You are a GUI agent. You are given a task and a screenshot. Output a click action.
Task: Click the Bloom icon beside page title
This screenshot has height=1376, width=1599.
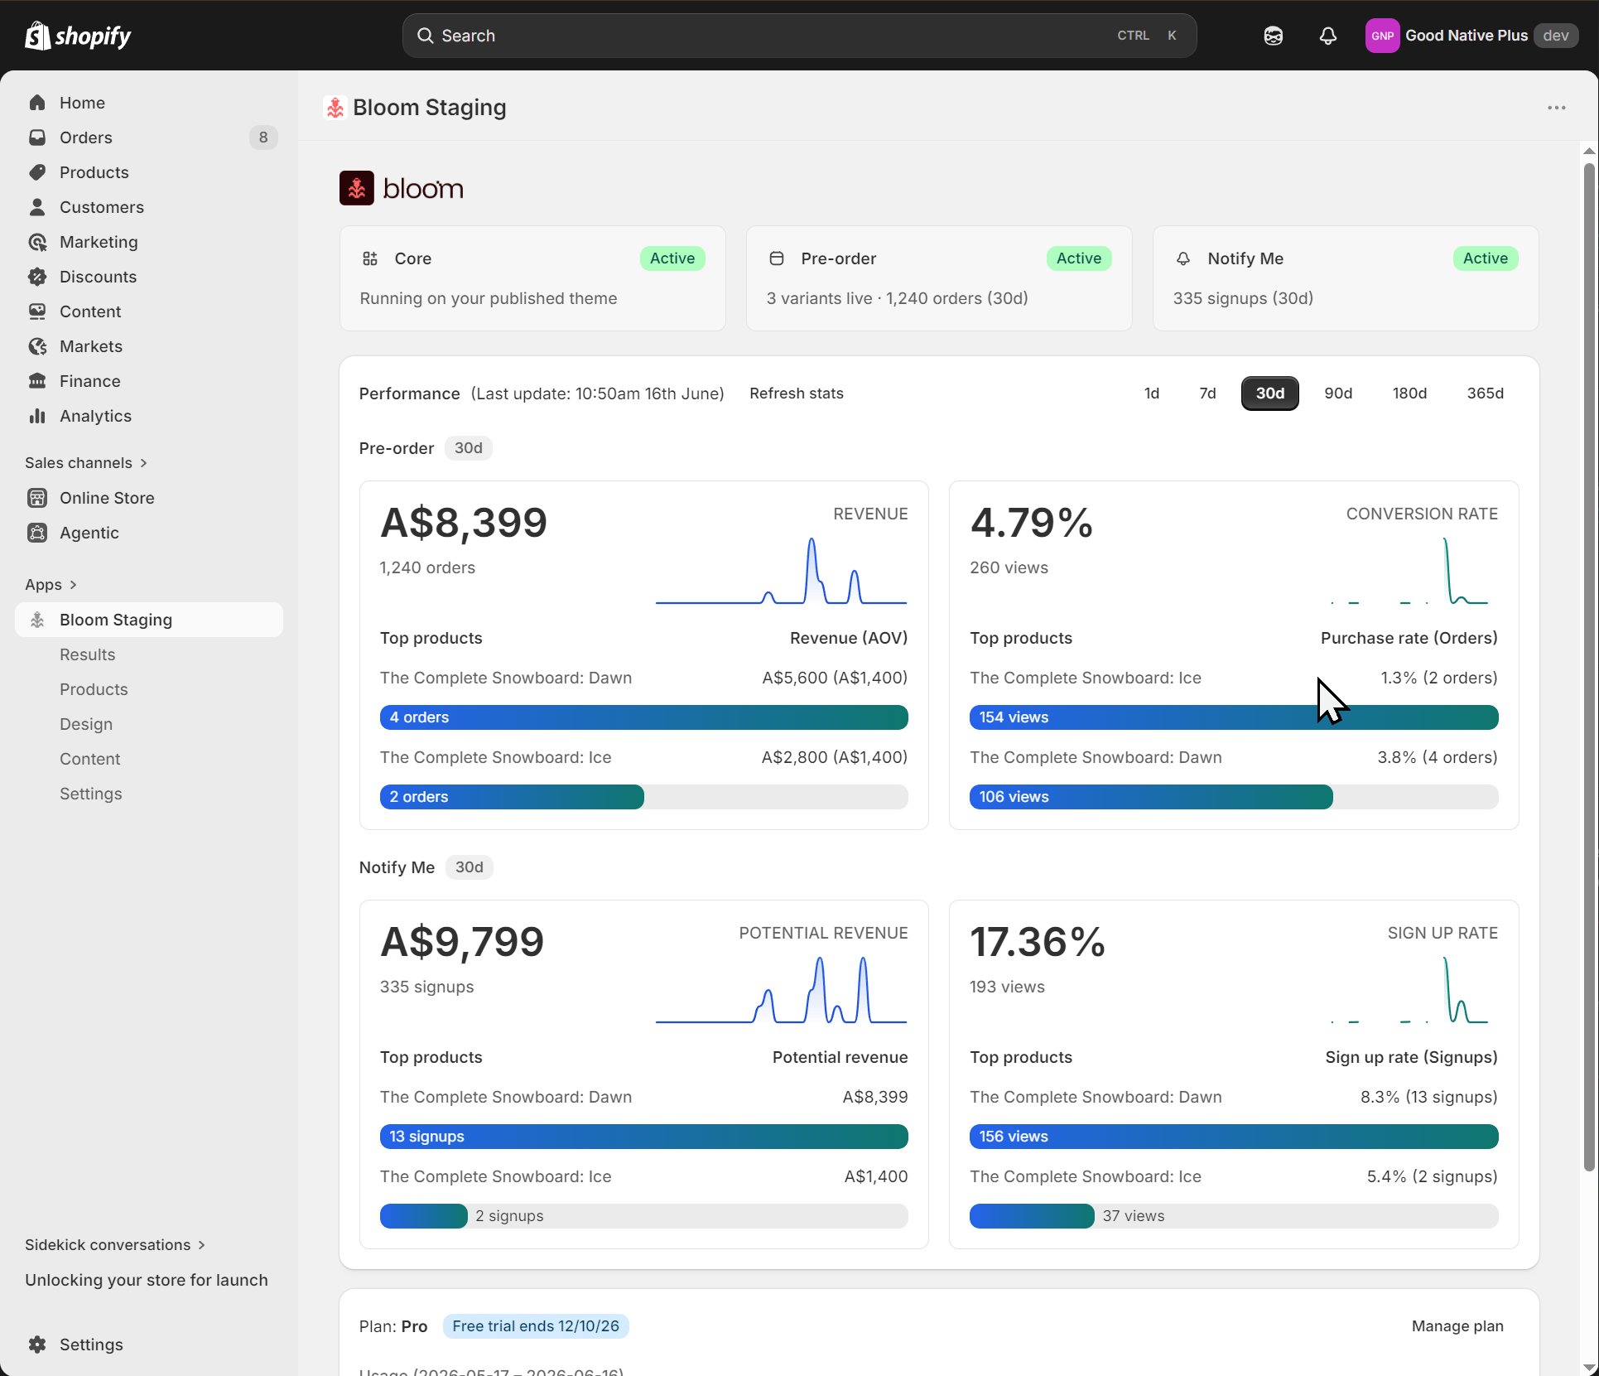(x=335, y=108)
